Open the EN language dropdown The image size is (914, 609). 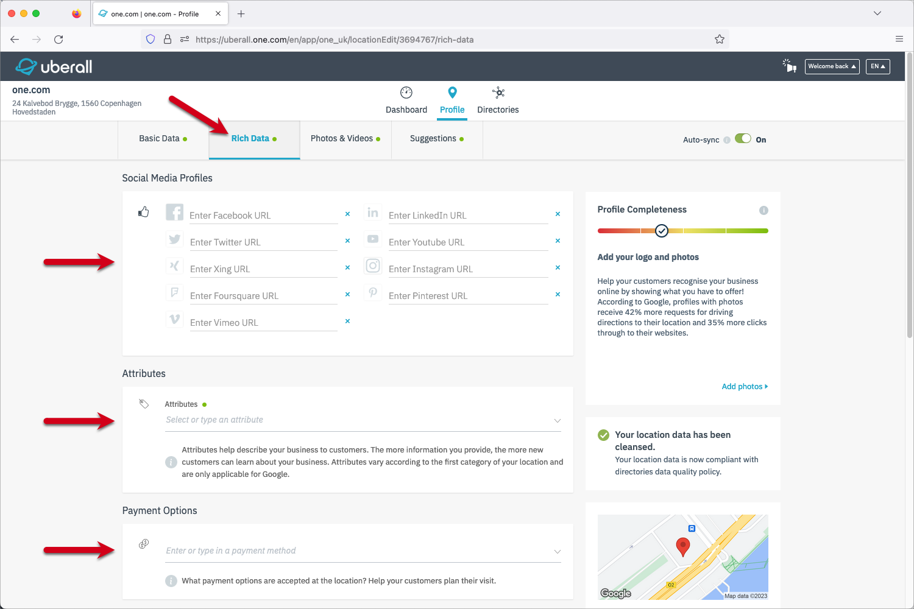(877, 66)
